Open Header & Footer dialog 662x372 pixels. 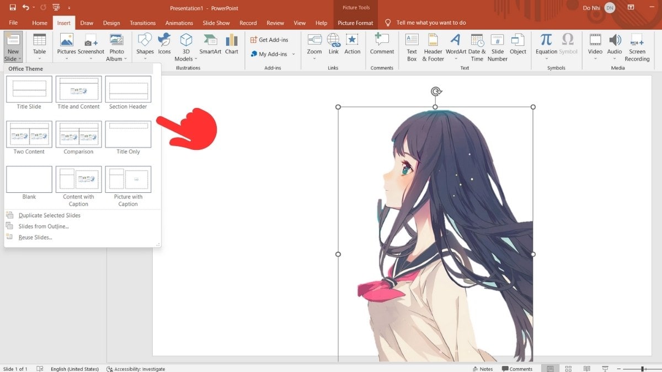[433, 47]
